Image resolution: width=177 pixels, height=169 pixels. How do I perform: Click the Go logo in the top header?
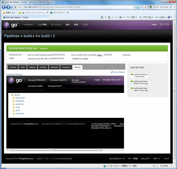[x=10, y=25]
